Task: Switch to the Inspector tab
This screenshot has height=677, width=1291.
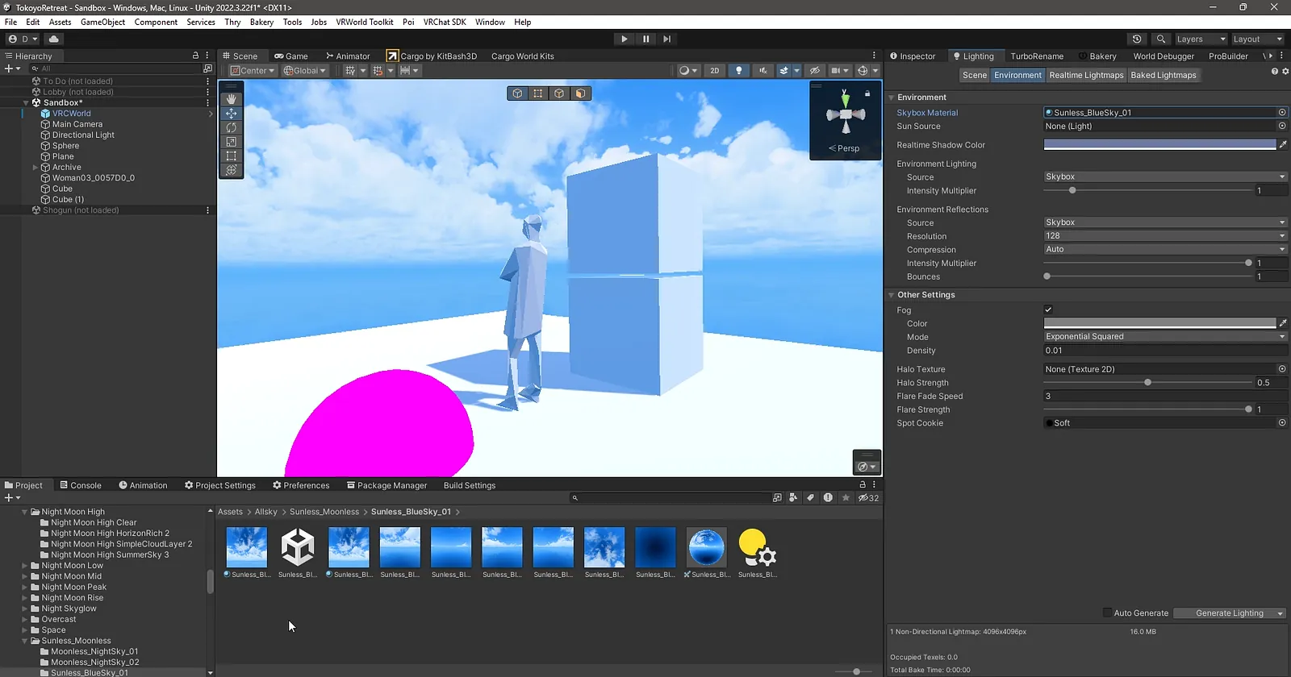Action: coord(913,56)
